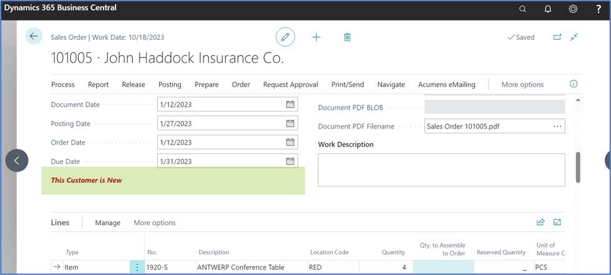611x275 pixels.
Task: Click the Description column header
Action: [x=214, y=253]
